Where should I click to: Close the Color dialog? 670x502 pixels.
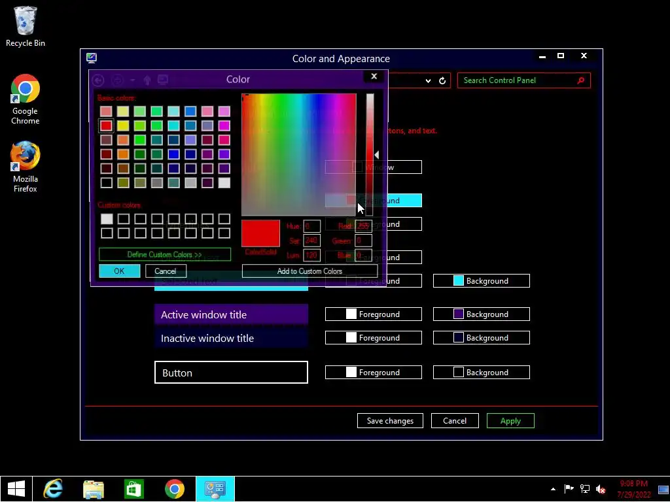pyautogui.click(x=374, y=76)
